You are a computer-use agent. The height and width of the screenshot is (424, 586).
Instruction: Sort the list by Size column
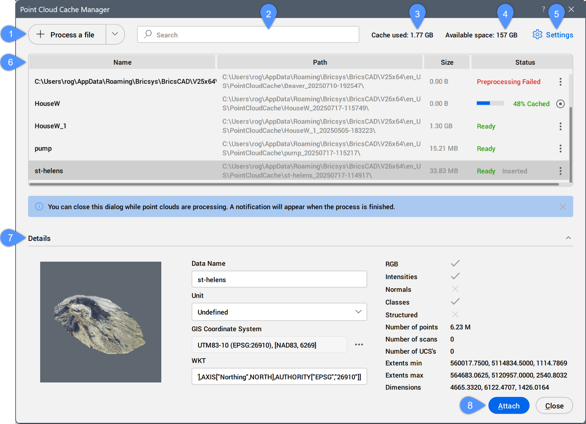pos(447,62)
